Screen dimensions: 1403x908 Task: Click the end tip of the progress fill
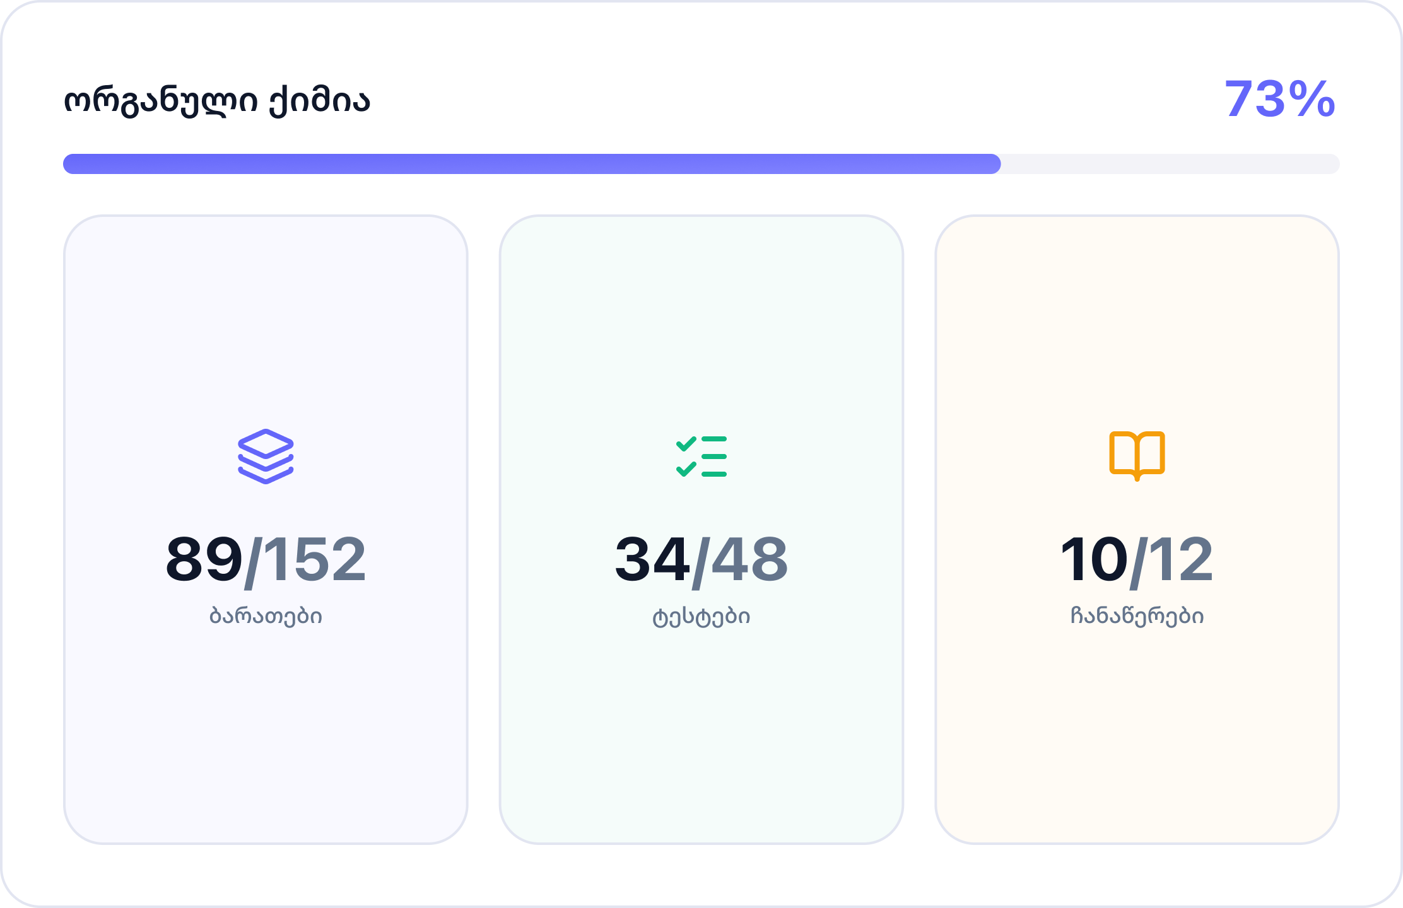click(995, 164)
